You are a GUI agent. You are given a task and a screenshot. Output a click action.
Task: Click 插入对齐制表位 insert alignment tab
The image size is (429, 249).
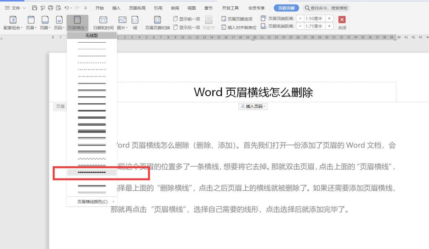(239, 28)
